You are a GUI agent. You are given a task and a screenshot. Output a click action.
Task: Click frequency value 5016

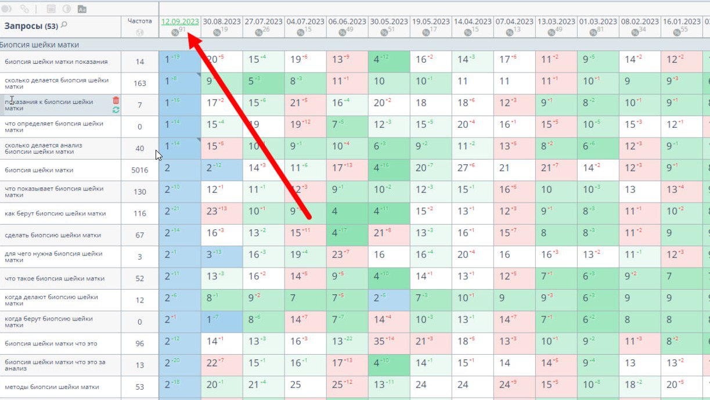click(140, 170)
